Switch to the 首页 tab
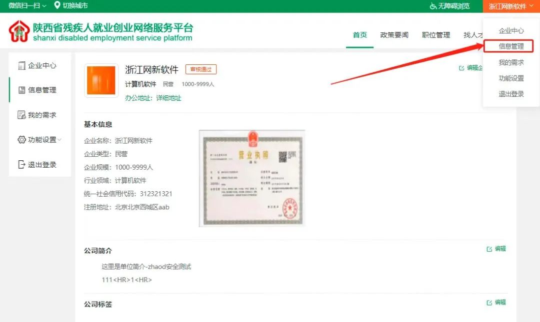Screen dimensions: 540x322 click(x=359, y=35)
